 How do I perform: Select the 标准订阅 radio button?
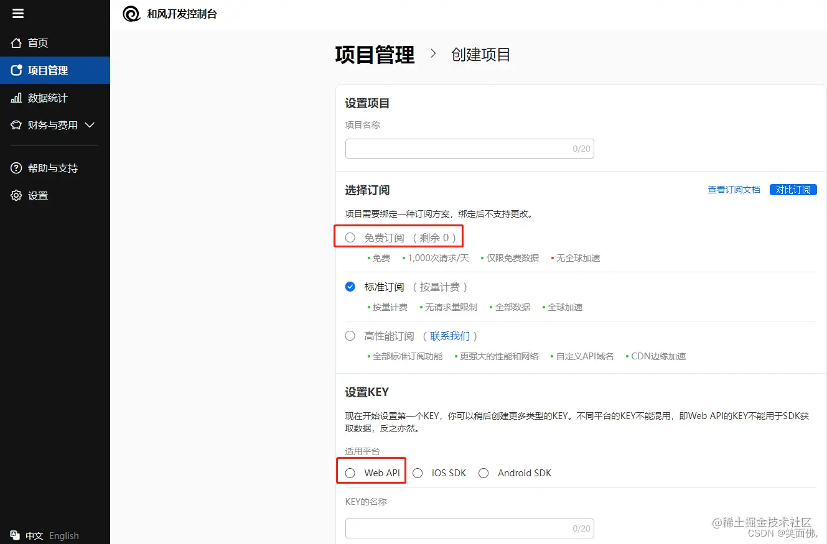350,287
